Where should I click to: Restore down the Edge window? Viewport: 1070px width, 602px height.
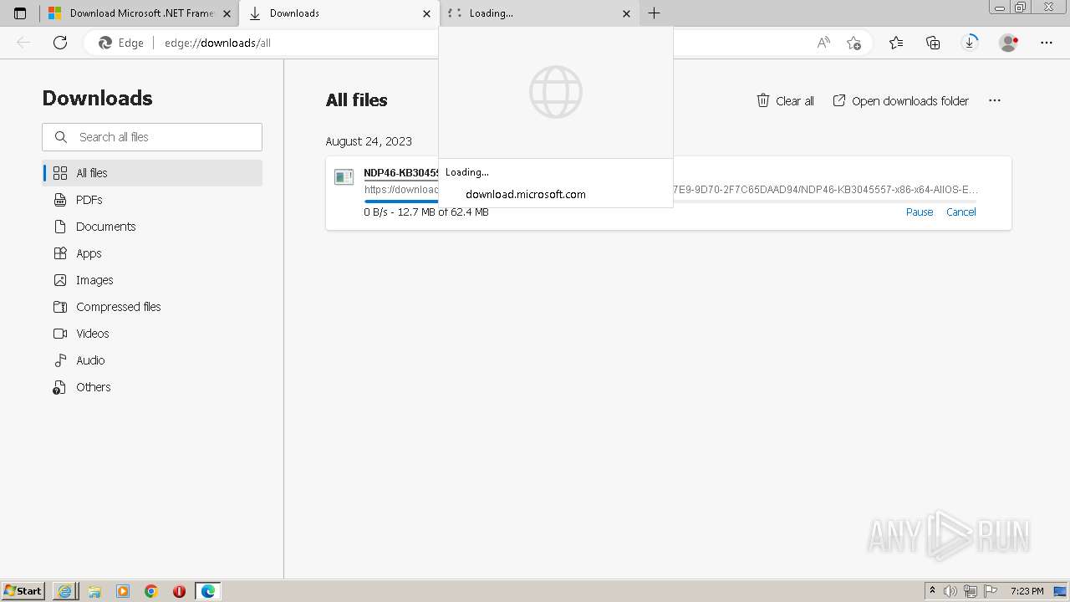1021,7
